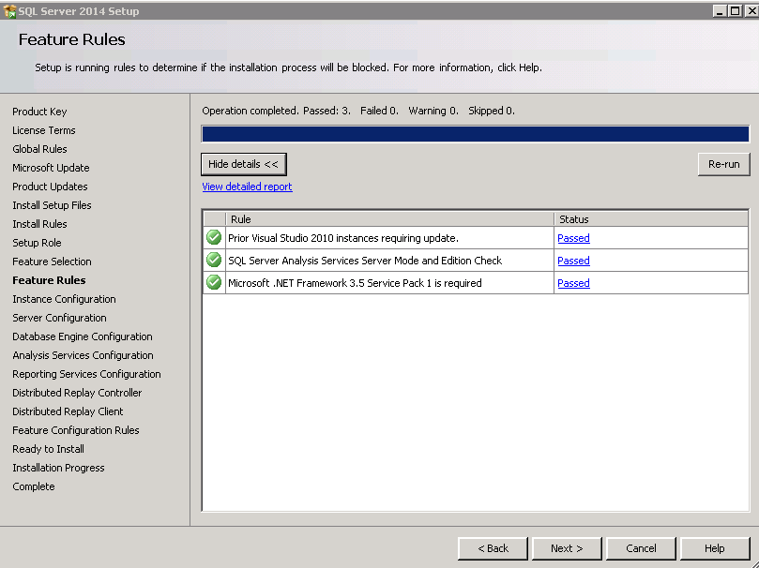Click rule text 'Prior Visual Studio 2010 instances requiring update.'
The image size is (759, 568).
(x=343, y=238)
